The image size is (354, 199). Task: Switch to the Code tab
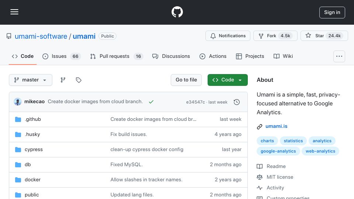22,56
